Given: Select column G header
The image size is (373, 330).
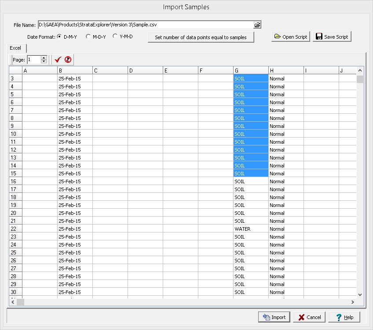Looking at the screenshot, I should click(251, 70).
